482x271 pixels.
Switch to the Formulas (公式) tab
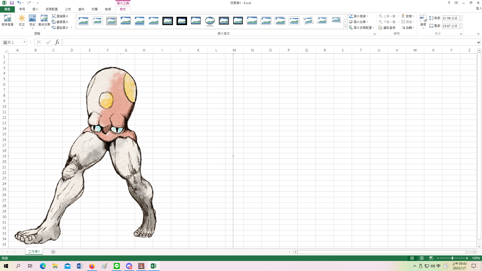(x=68, y=9)
